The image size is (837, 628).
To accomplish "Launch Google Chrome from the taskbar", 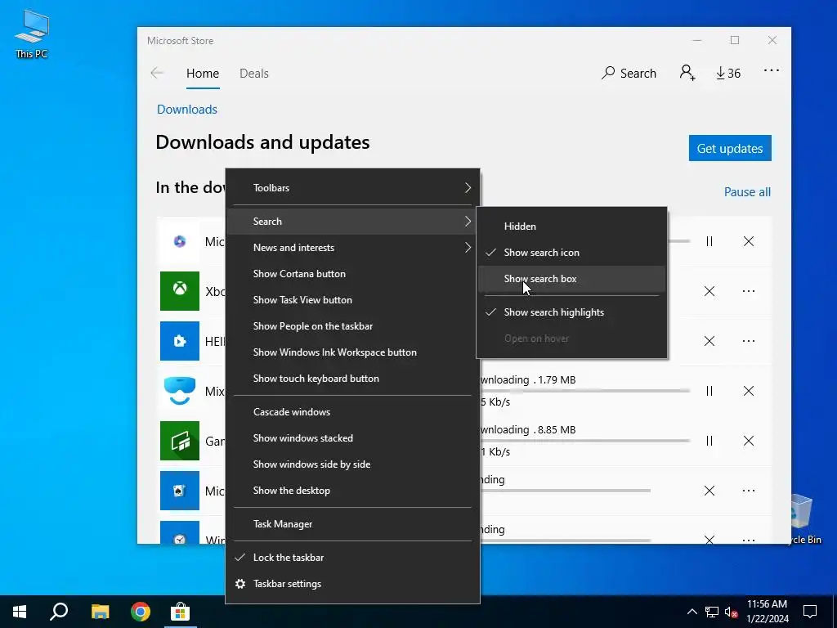I will pos(141,612).
